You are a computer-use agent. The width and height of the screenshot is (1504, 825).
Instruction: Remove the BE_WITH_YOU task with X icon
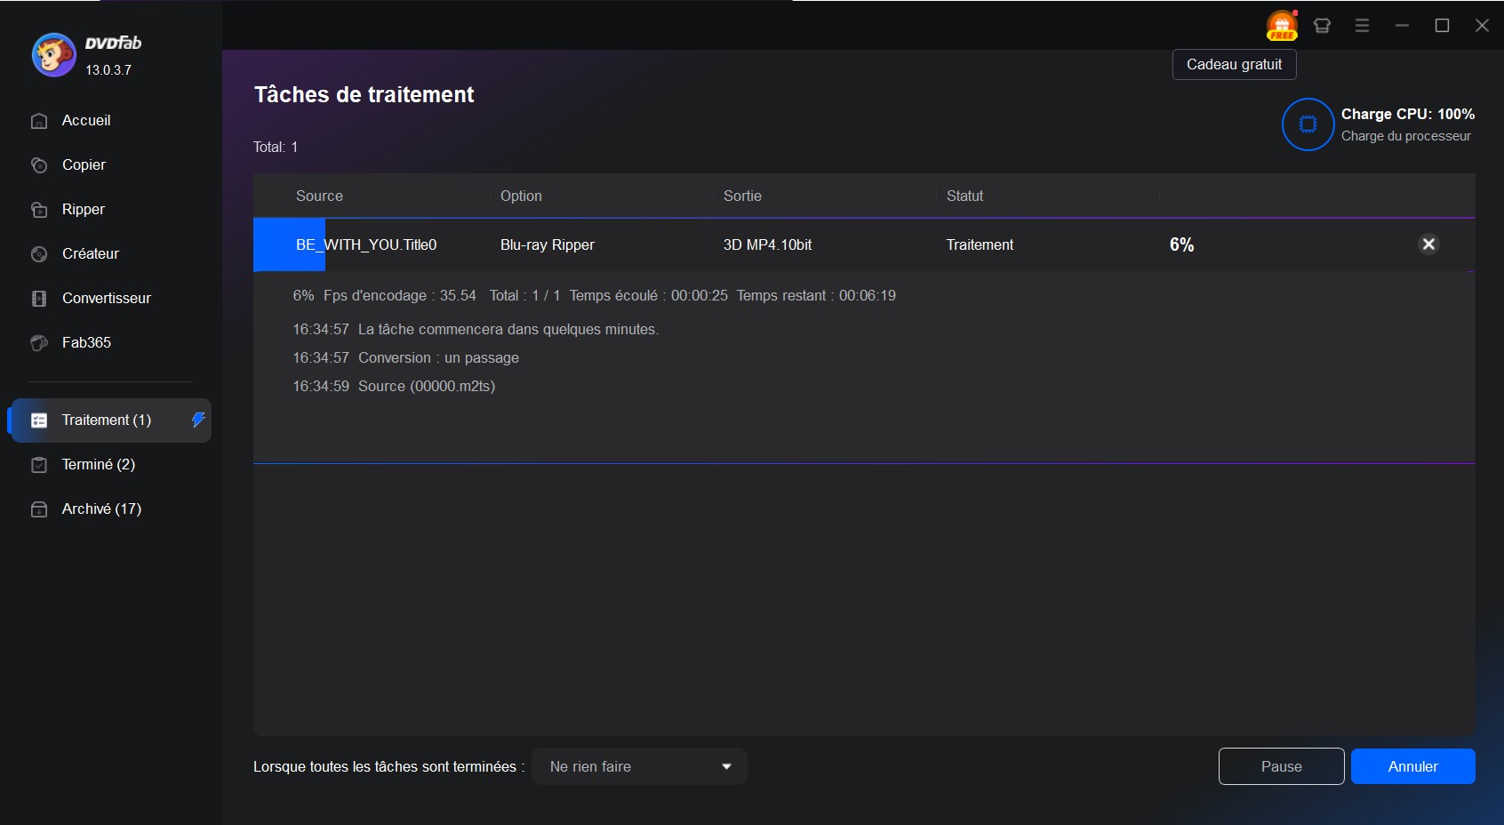(1428, 244)
